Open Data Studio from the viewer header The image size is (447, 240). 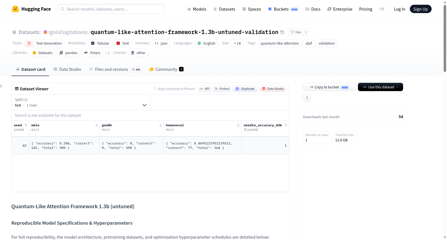coord(273,89)
